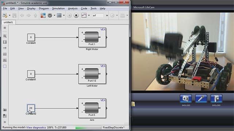Image resolution: width=234 pixels, height=131 pixels.
Task: Click the simulation progress bar
Action: 88,128
